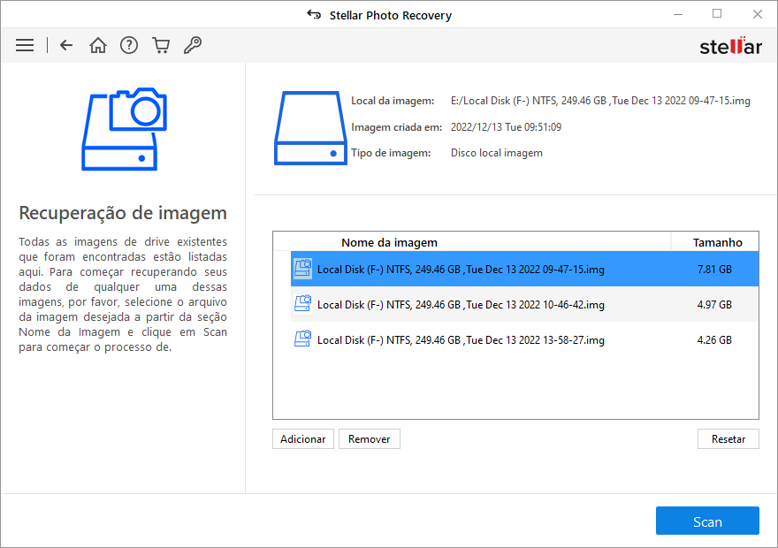Click the image path E:/Local Disk text
Screen dimensions: 778x548
coord(600,101)
